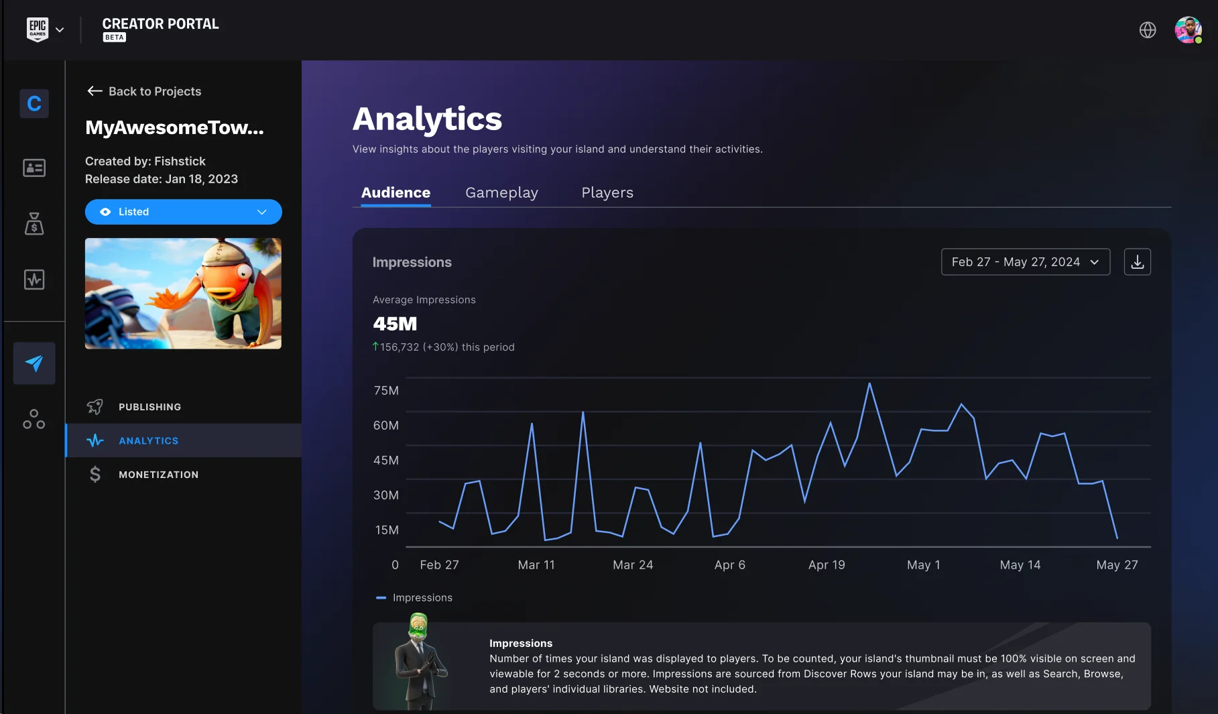Click the green up-arrow trend indicator
This screenshot has height=714, width=1218.
[x=376, y=347]
